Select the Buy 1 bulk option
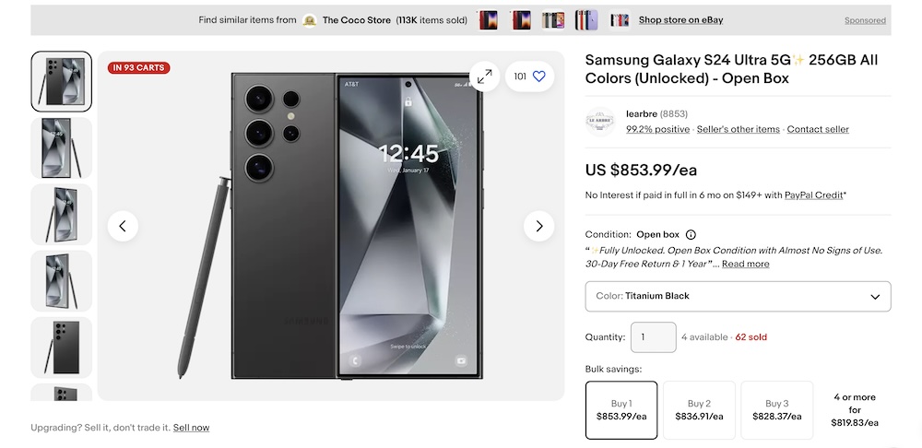Screen dimensions: 922x448 point(621,409)
